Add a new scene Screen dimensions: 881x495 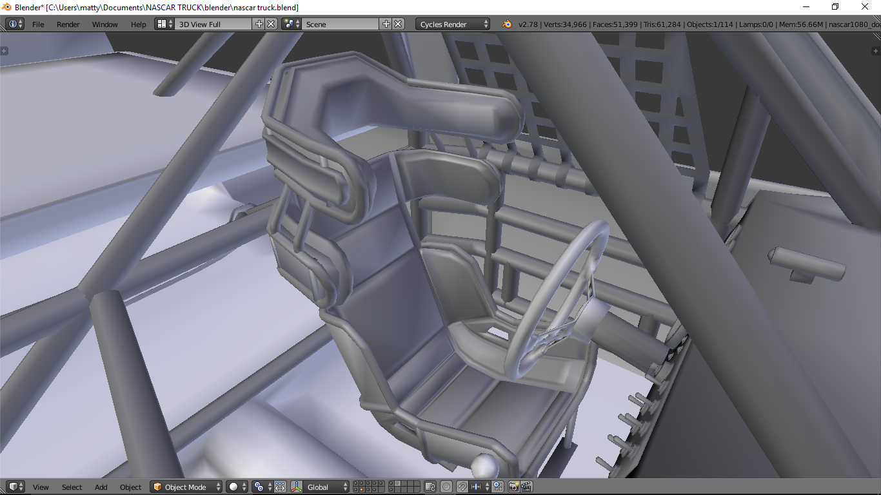coord(386,24)
